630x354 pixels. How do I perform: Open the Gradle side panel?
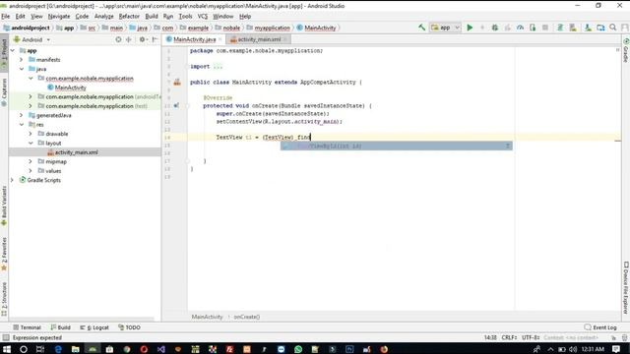tap(626, 50)
